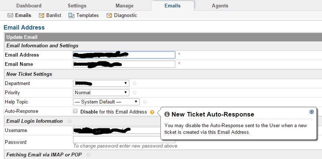322x159 pixels.
Task: Click the Email Address input field
Action: [124, 55]
